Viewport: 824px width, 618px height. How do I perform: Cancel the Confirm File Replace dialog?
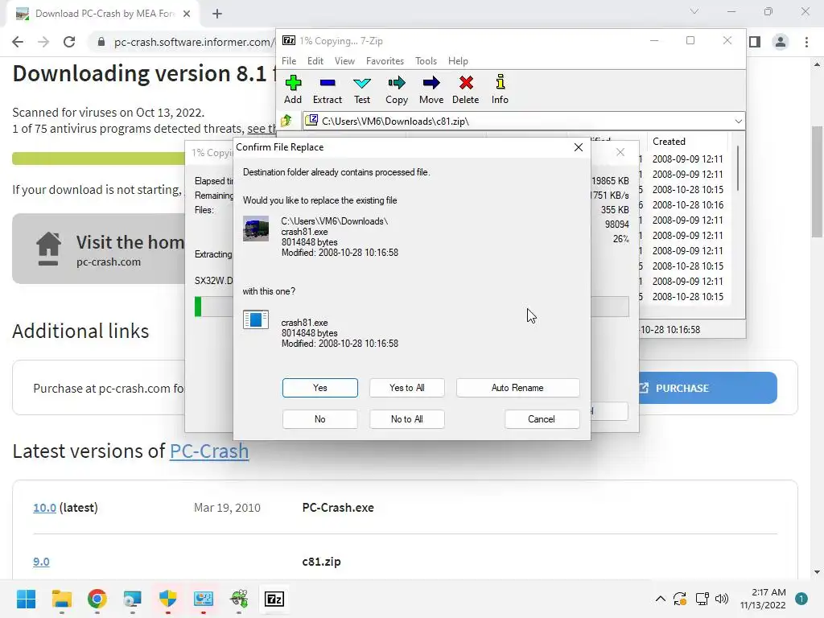[542, 418]
